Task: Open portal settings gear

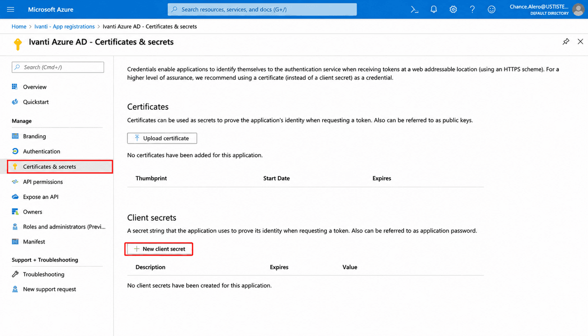Action: 453,9
